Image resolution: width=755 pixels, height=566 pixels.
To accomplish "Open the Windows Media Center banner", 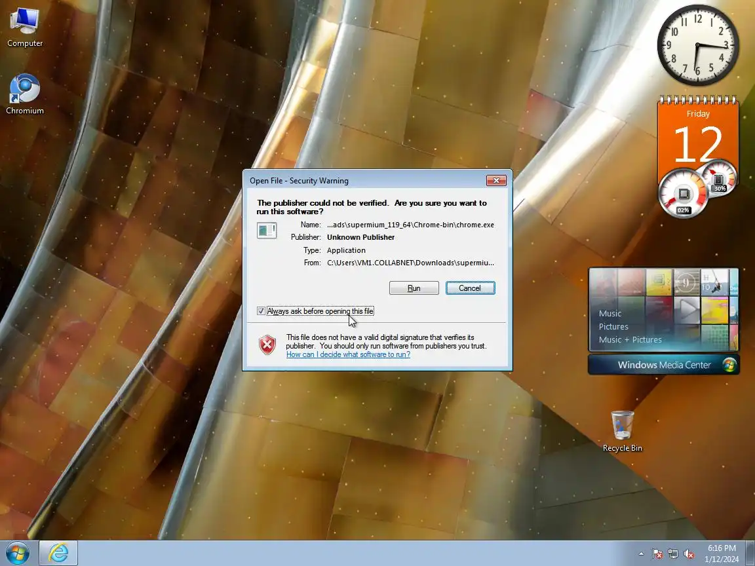I will pos(663,365).
